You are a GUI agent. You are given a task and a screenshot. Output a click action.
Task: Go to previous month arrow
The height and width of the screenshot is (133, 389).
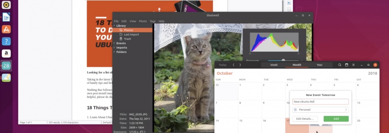[233, 65]
